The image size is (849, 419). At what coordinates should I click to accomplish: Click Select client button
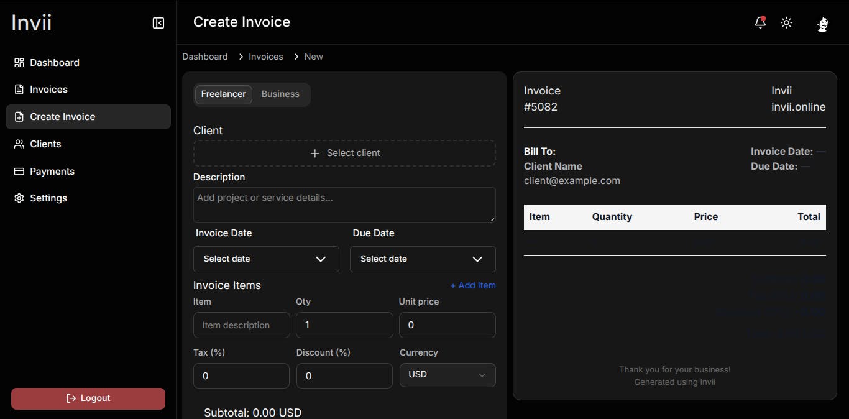coord(344,153)
